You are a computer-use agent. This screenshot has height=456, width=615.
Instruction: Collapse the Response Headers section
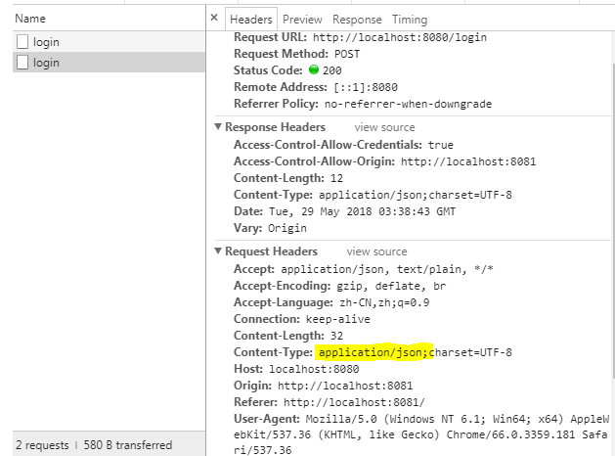219,127
